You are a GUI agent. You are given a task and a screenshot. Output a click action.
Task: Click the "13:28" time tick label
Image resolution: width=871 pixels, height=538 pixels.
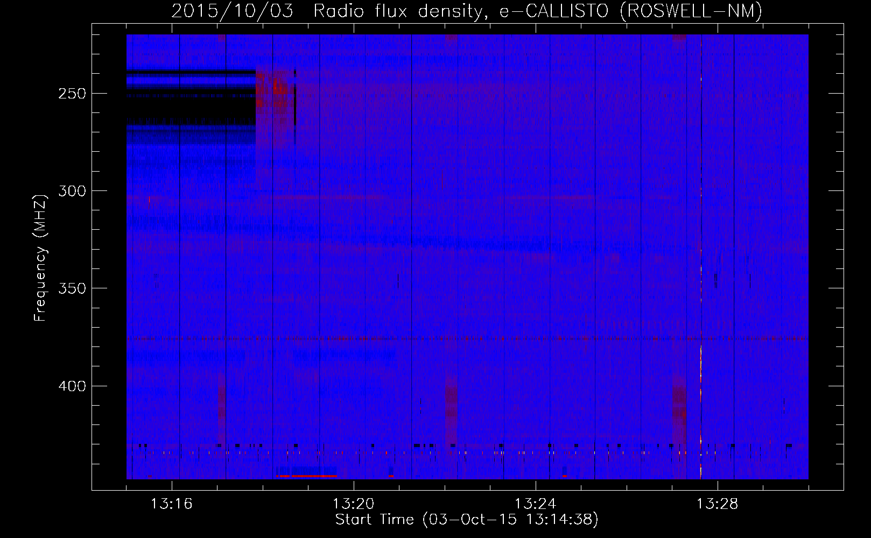pos(718,504)
